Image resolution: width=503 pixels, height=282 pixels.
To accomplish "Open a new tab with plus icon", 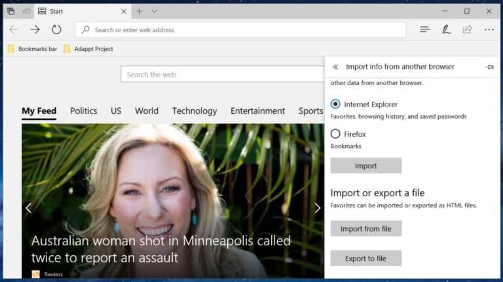I will [x=140, y=11].
